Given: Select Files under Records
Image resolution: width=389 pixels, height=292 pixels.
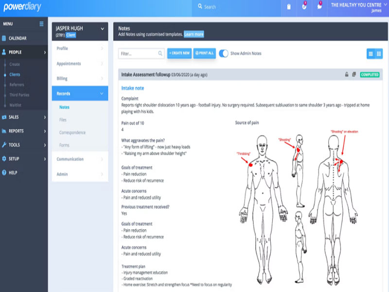Looking at the screenshot, I should [63, 120].
